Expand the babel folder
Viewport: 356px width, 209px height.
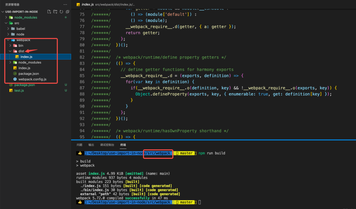(x=9, y=28)
